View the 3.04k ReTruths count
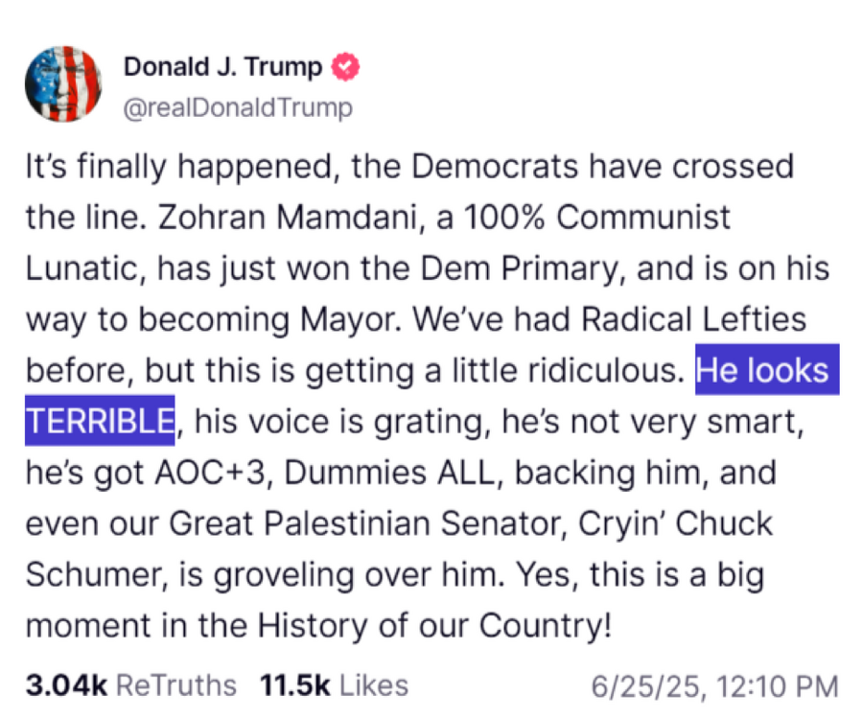Image resolution: width=862 pixels, height=719 pixels. pos(130,685)
